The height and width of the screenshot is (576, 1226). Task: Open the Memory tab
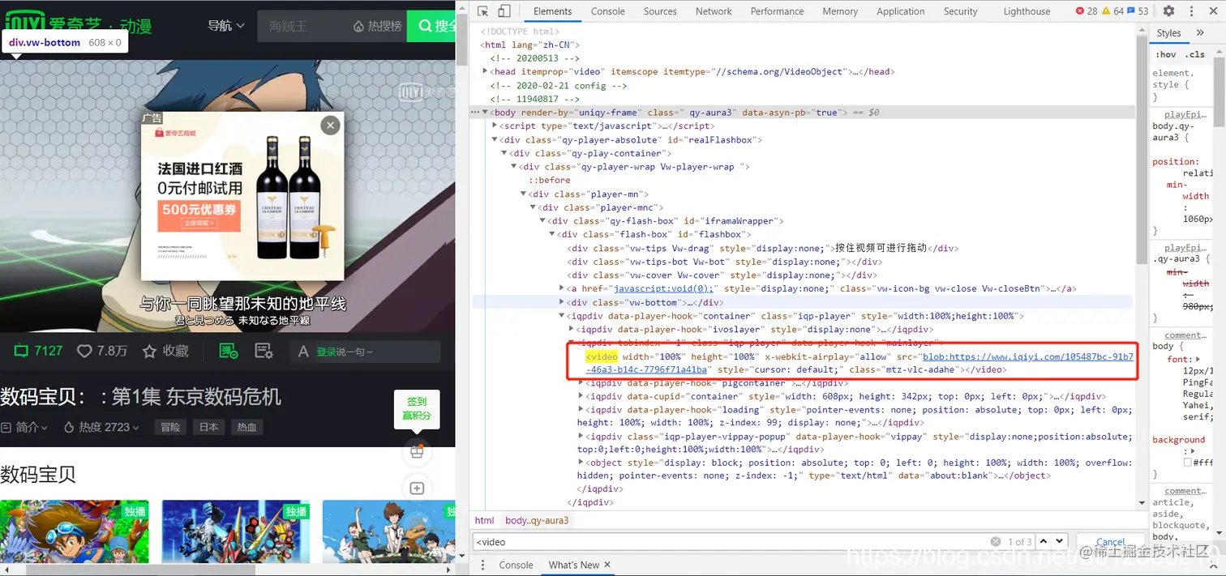click(840, 11)
